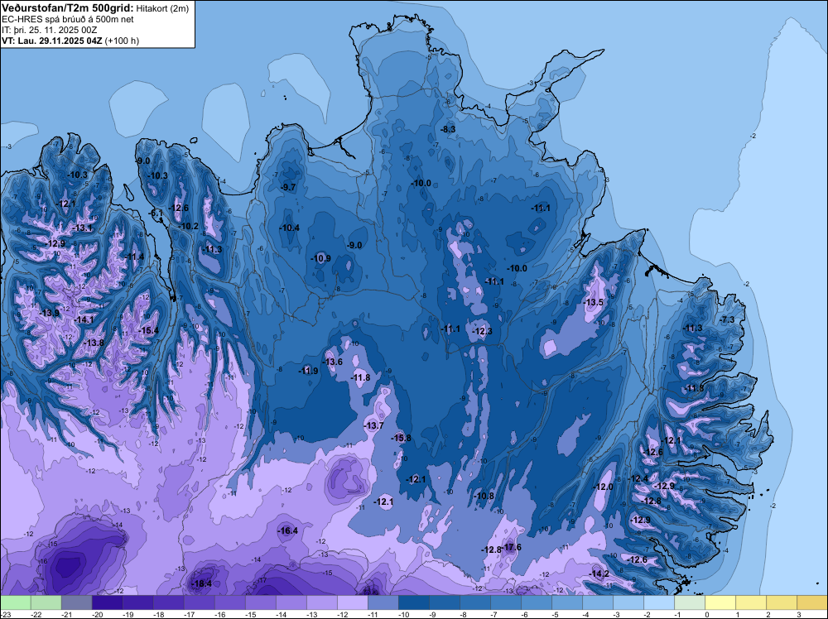Click the -9.7 temperature label
Viewport: 828px width, 619px height.
coord(288,187)
